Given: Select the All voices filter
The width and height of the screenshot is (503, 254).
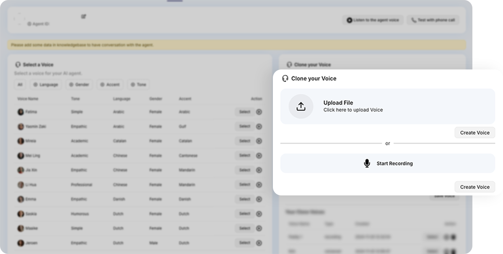Looking at the screenshot, I should (x=20, y=85).
